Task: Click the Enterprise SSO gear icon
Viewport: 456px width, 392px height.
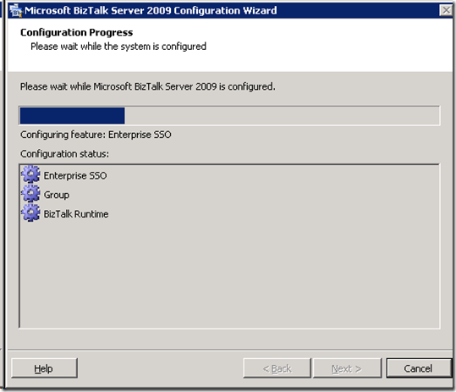Action: 30,174
